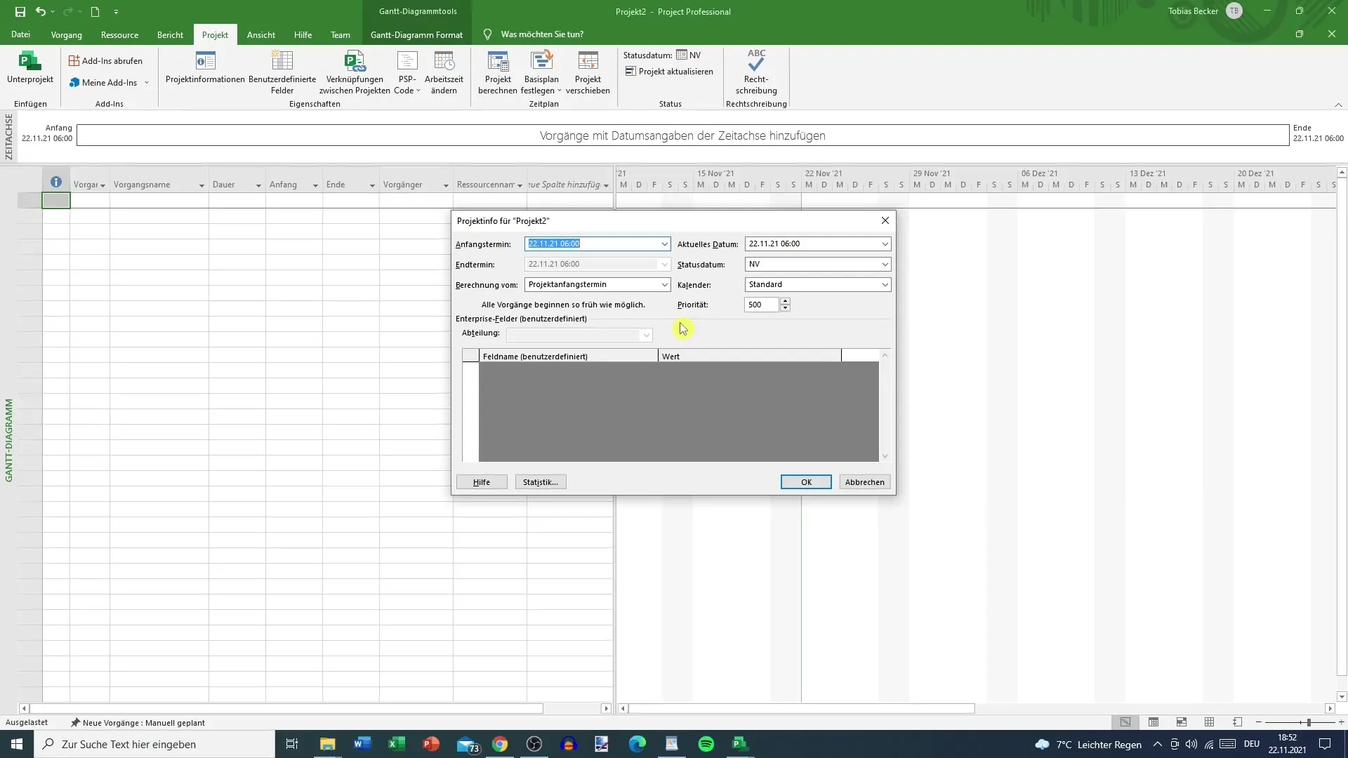
Task: Open the Datei tab
Action: 20,34
